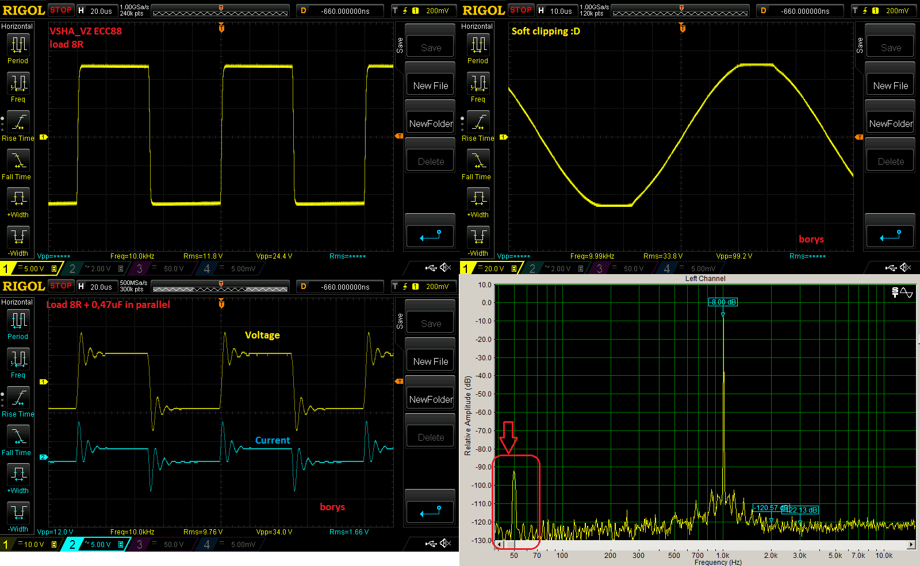Select +Width icon in Load 8R + 0,47uF scope
The image size is (920, 566).
[18, 475]
